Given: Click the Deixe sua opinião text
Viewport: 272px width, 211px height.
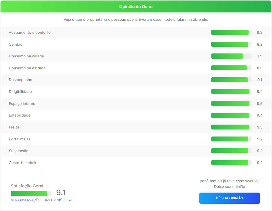Looking at the screenshot, I should (230, 187).
